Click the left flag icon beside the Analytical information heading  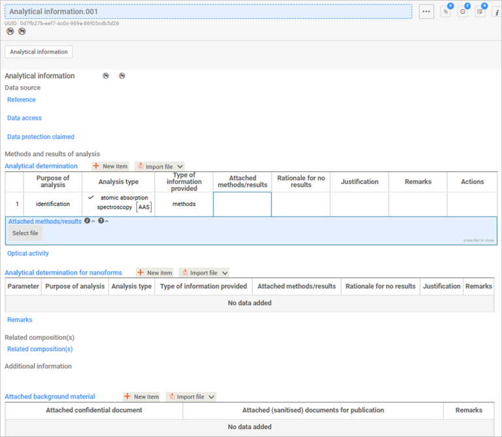[106, 76]
